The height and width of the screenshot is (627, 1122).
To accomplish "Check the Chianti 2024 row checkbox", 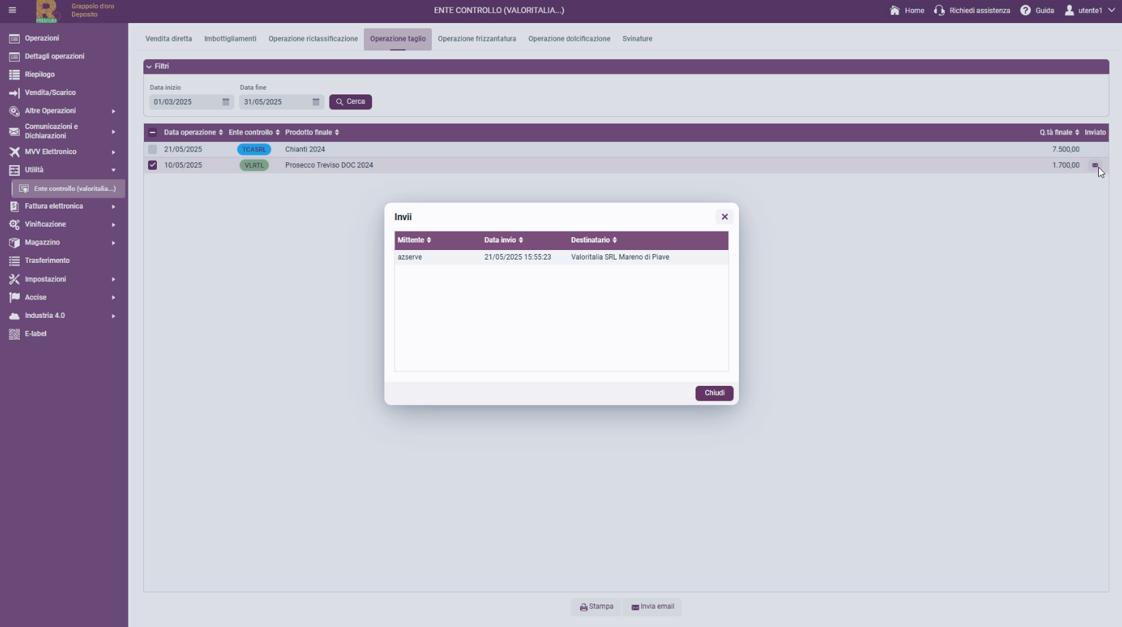I will (x=152, y=149).
